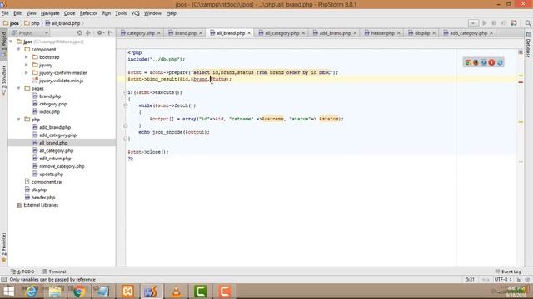This screenshot has height=299, width=533.
Task: Click the red error marker on scrollbar stripe
Action: (521, 82)
